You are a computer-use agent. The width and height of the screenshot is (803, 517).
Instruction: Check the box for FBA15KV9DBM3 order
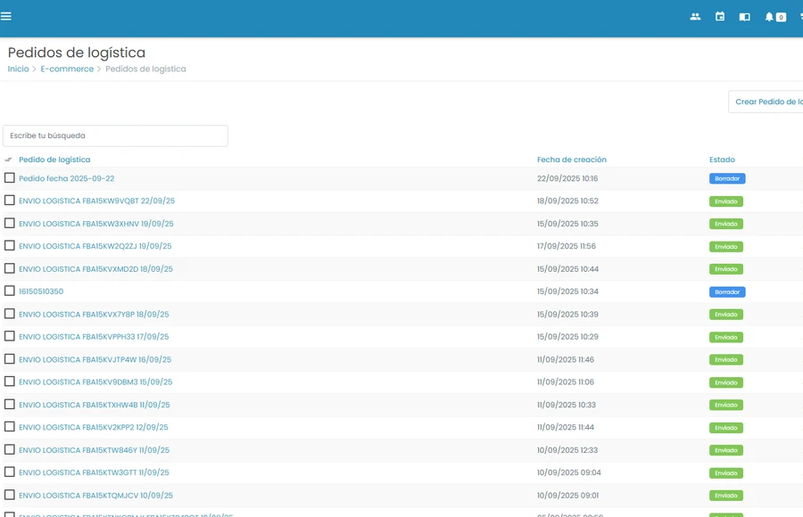pos(9,382)
